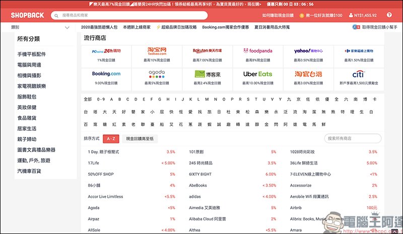Open the Accor Live Limitless store
This screenshot has height=234, width=403.
tap(131, 196)
